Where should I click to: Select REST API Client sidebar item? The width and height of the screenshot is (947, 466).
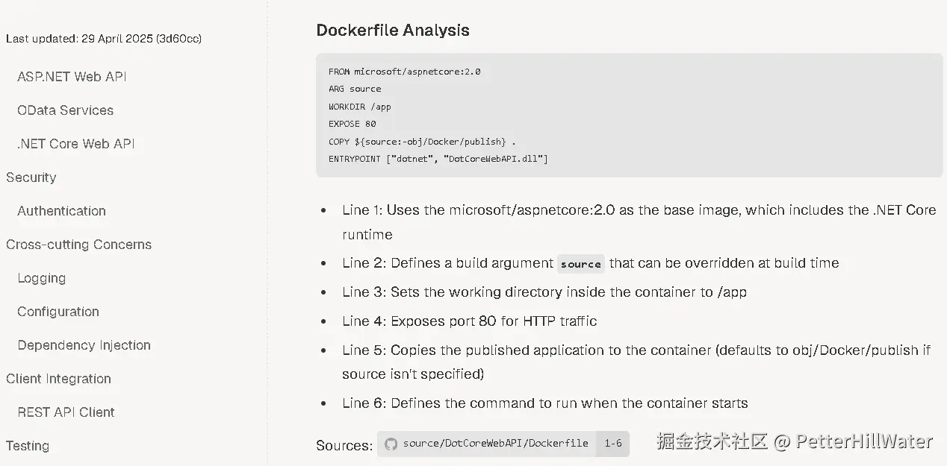(66, 412)
